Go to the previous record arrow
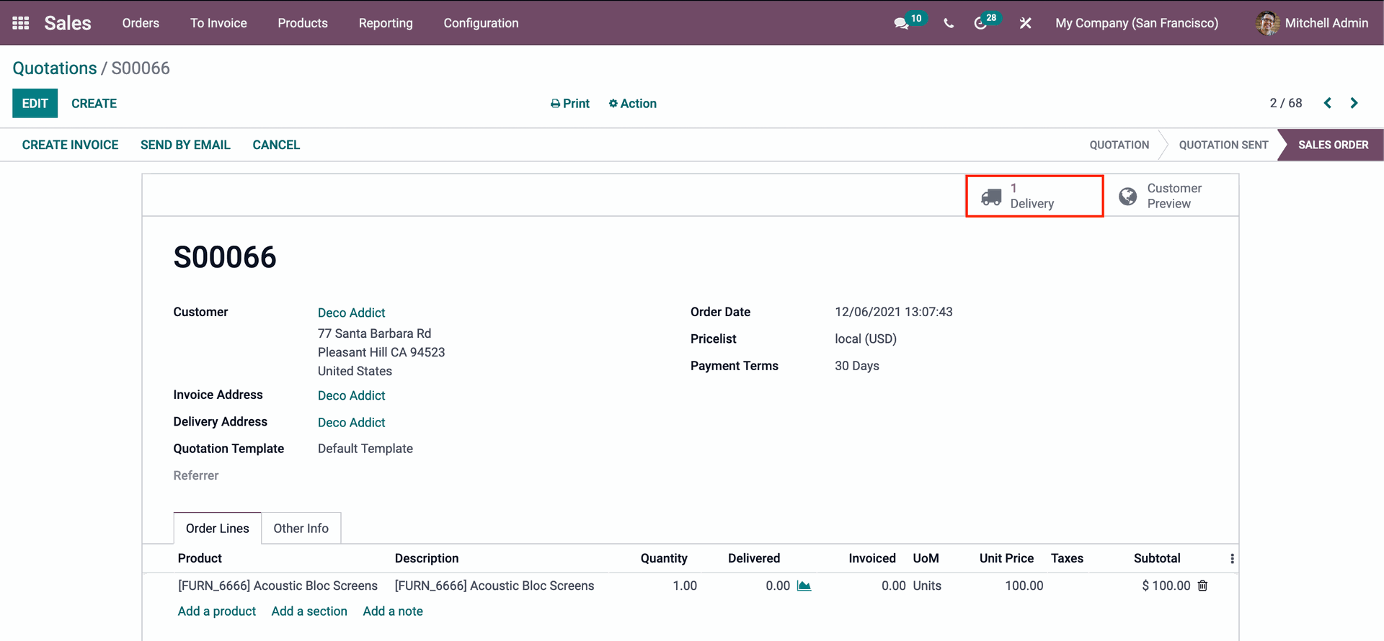 [x=1327, y=103]
